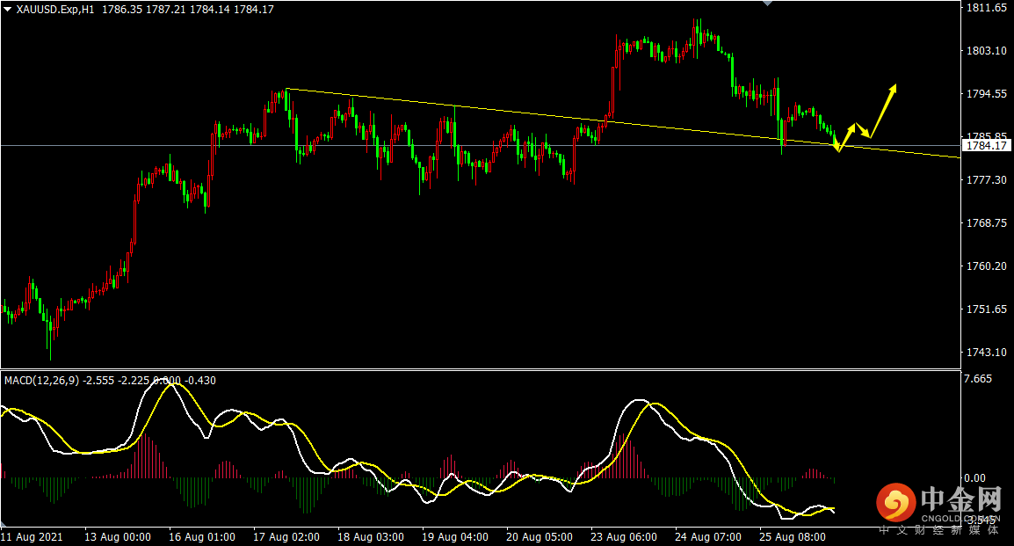Image resolution: width=1014 pixels, height=546 pixels.
Task: Click the 1803.10 price axis label
Action: point(986,50)
